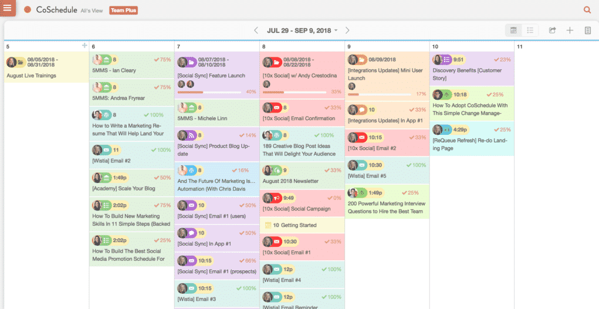Click the 23% completion on Discovery Benefits
This screenshot has height=309, width=599.
point(502,60)
